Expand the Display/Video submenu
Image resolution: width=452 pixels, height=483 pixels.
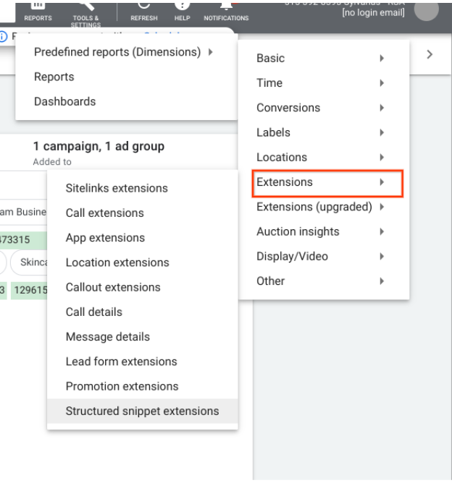click(324, 256)
